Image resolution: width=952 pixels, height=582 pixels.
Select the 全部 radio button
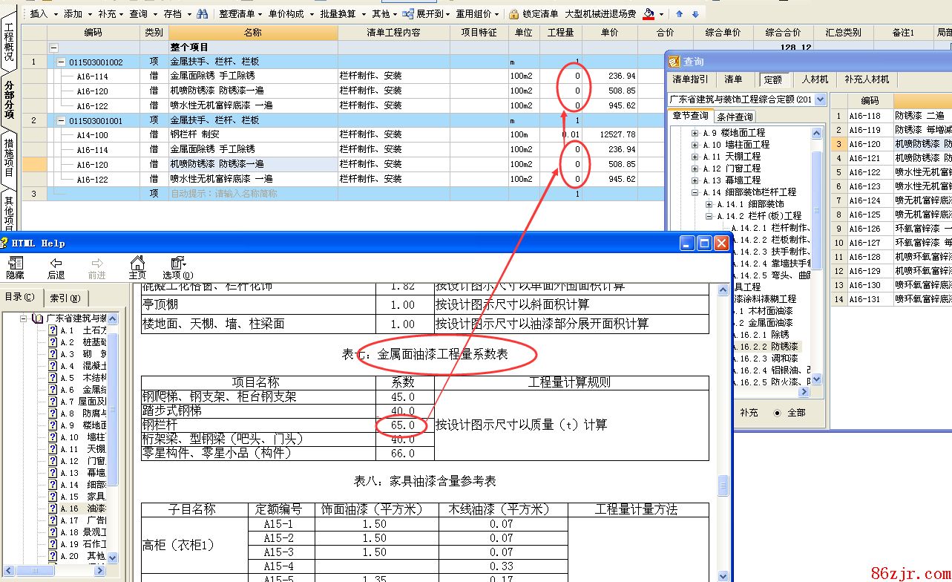(x=778, y=413)
